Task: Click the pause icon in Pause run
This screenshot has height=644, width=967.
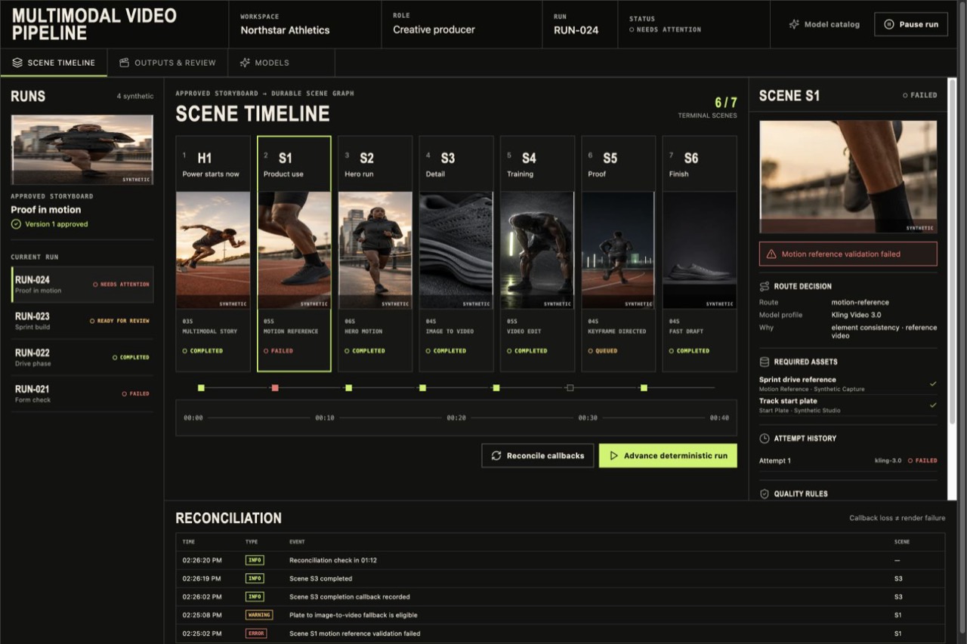Action: [889, 24]
